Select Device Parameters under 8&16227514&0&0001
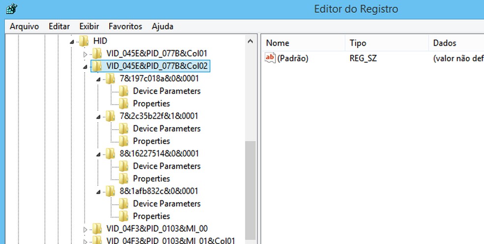This screenshot has width=484, height=244. [167, 166]
